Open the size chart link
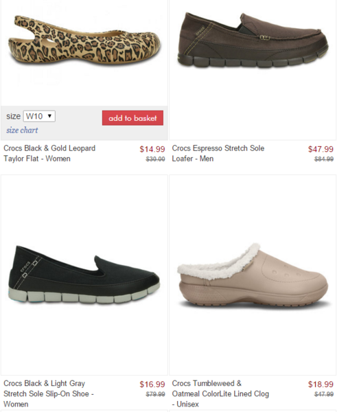The width and height of the screenshot is (337, 412). (x=22, y=130)
